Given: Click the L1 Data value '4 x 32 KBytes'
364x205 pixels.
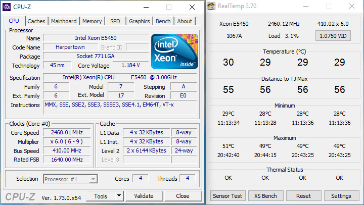Looking at the screenshot, I should coord(147,132).
